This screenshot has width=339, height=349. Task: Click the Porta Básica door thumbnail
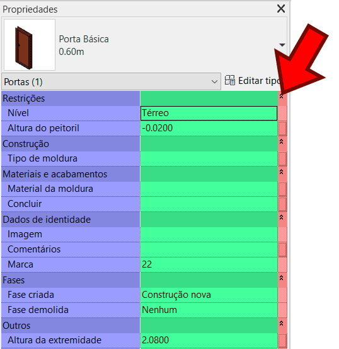(30, 45)
